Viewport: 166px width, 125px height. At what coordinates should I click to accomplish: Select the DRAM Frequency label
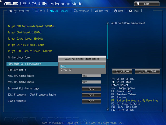coord(17,101)
